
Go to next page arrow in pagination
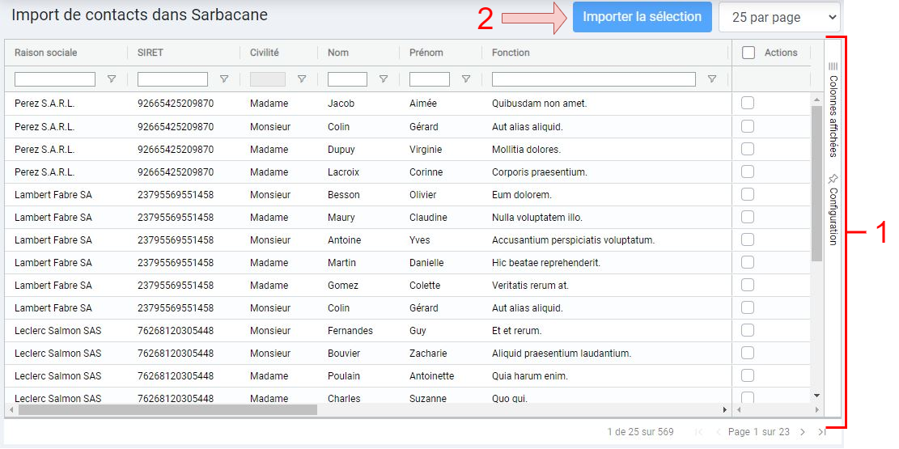(x=803, y=432)
